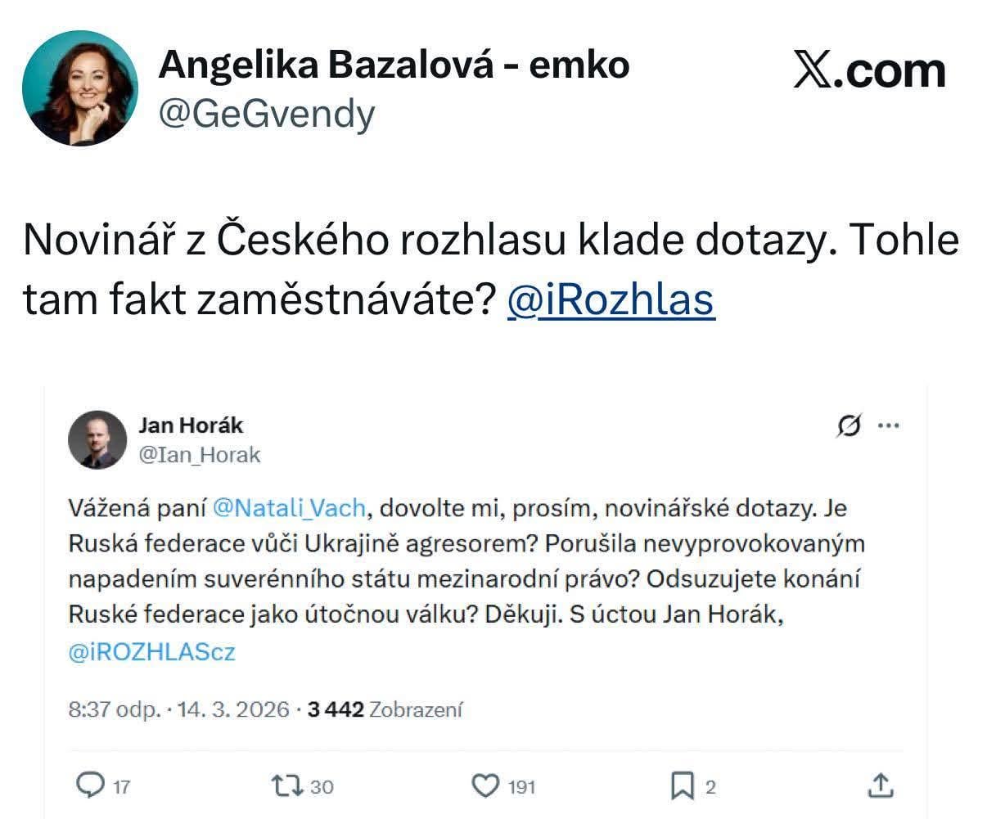Like the tweet via heart icon
This screenshot has height=819, width=987.
tap(485, 785)
